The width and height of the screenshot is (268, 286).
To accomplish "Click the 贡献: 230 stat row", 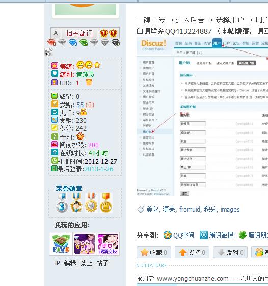I will pos(69,120).
